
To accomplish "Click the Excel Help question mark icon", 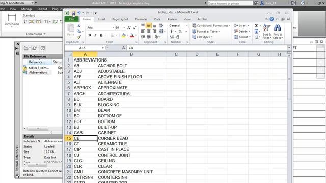I will (x=271, y=19).
